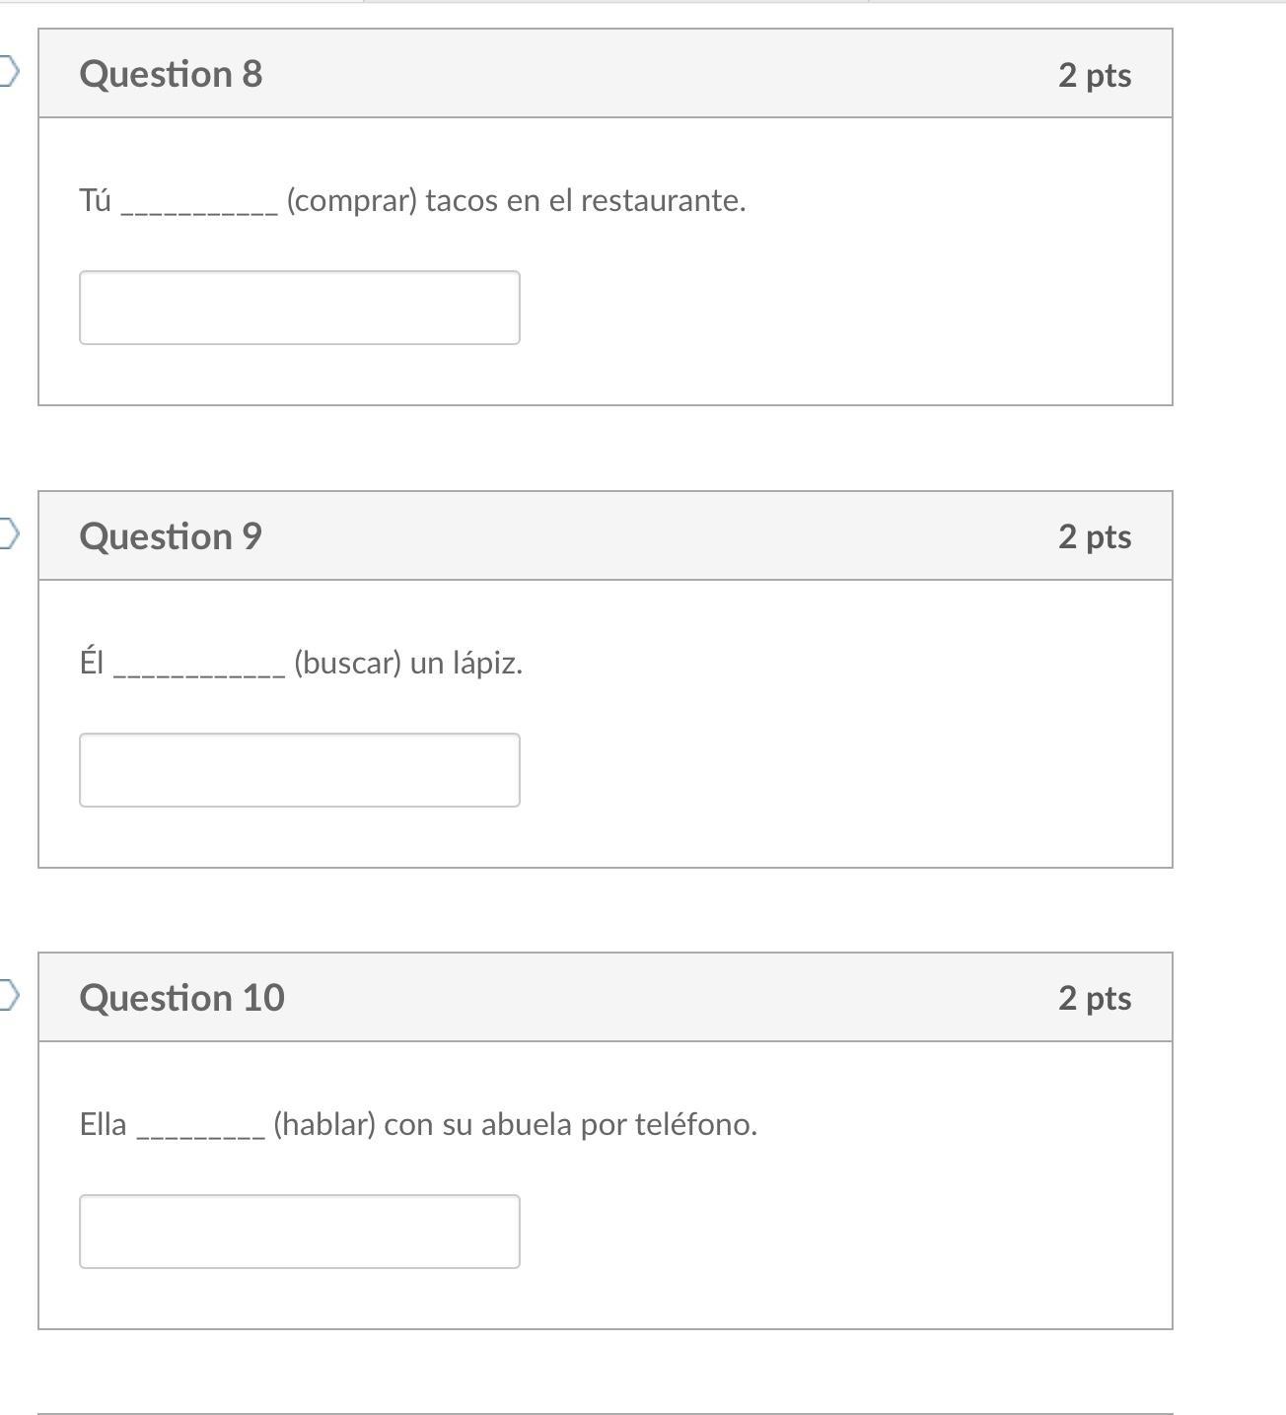Click the "Question 10" header title
The height and width of the screenshot is (1415, 1286).
point(181,997)
